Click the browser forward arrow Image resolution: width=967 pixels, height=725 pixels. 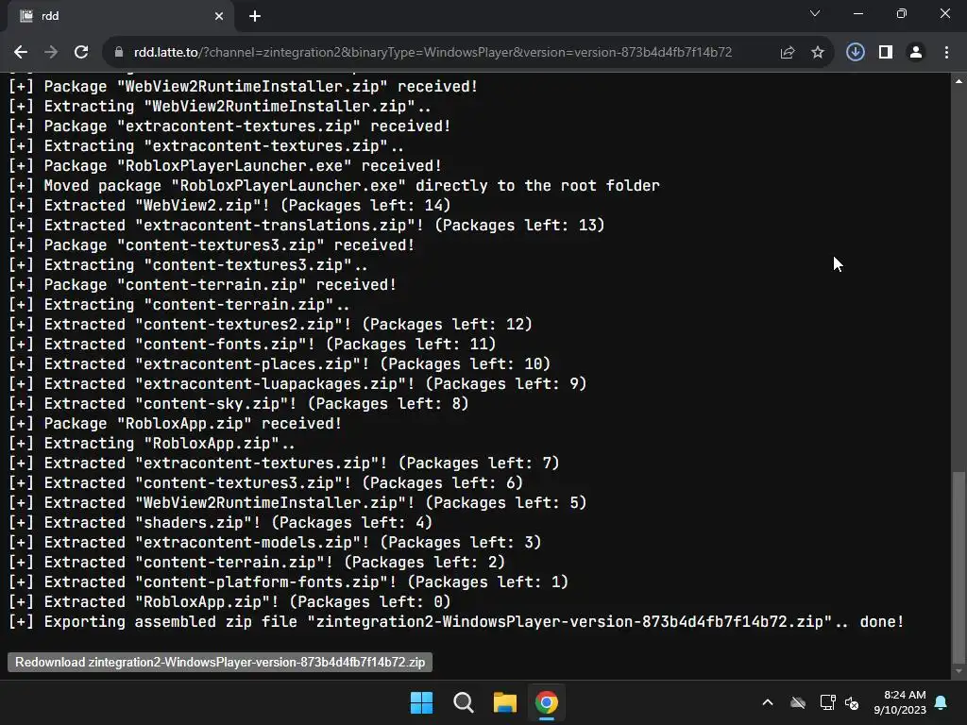click(51, 53)
